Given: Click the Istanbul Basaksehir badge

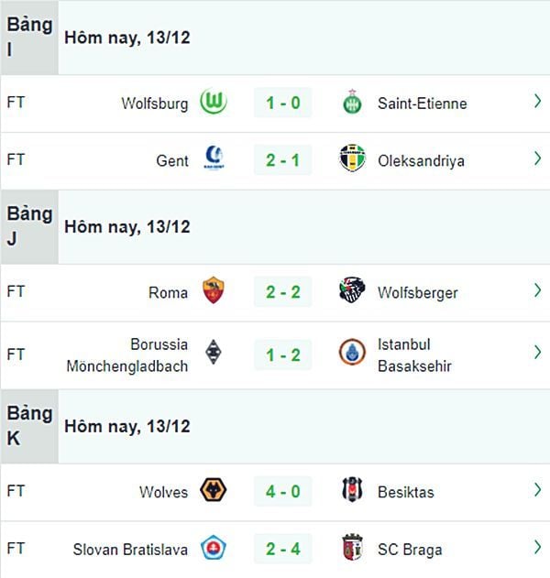Looking at the screenshot, I should click(x=352, y=352).
